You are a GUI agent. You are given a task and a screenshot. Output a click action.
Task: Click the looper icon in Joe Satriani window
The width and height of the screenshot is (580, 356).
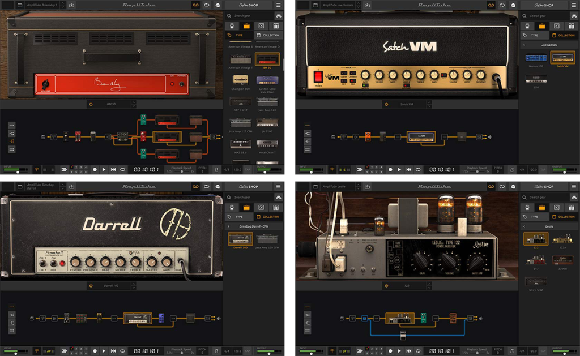[502, 5]
